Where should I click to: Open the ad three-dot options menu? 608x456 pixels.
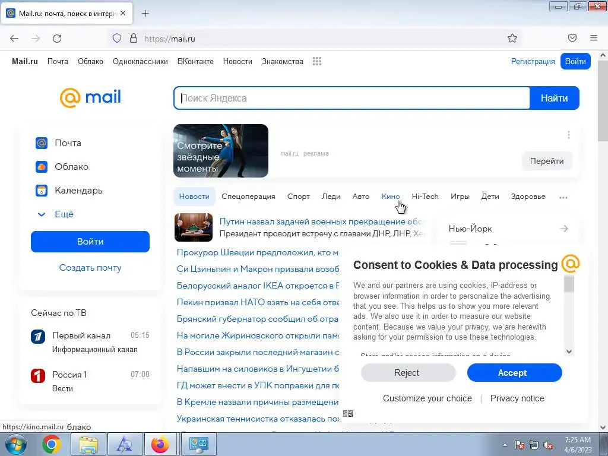(x=568, y=135)
